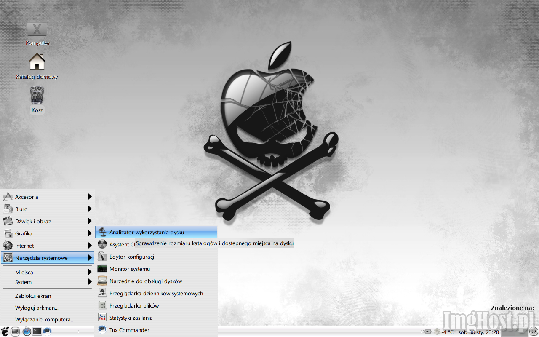Launch the Safari-style compass browser from the panel

(x=27, y=332)
